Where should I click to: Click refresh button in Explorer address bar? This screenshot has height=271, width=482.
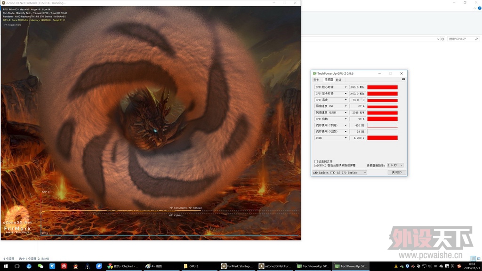(442, 39)
